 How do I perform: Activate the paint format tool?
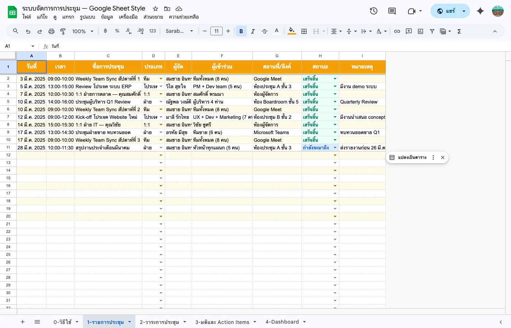coord(63,31)
